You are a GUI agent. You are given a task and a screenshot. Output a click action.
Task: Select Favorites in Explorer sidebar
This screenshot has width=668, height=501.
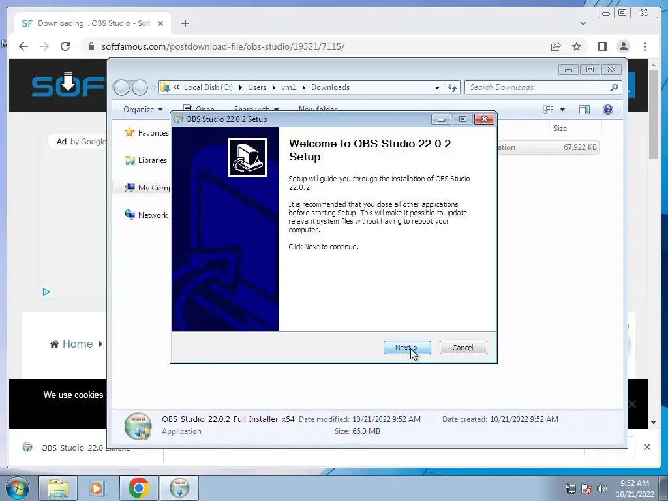(x=147, y=132)
